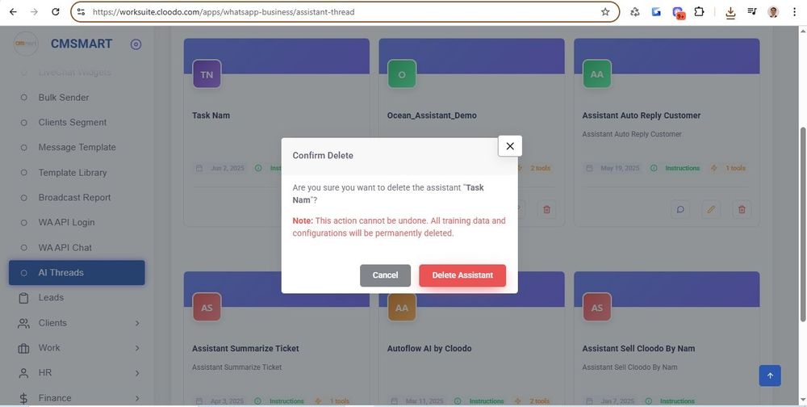Open Bulk Sender in the sidebar
Screen dimensions: 807x407
pos(64,98)
